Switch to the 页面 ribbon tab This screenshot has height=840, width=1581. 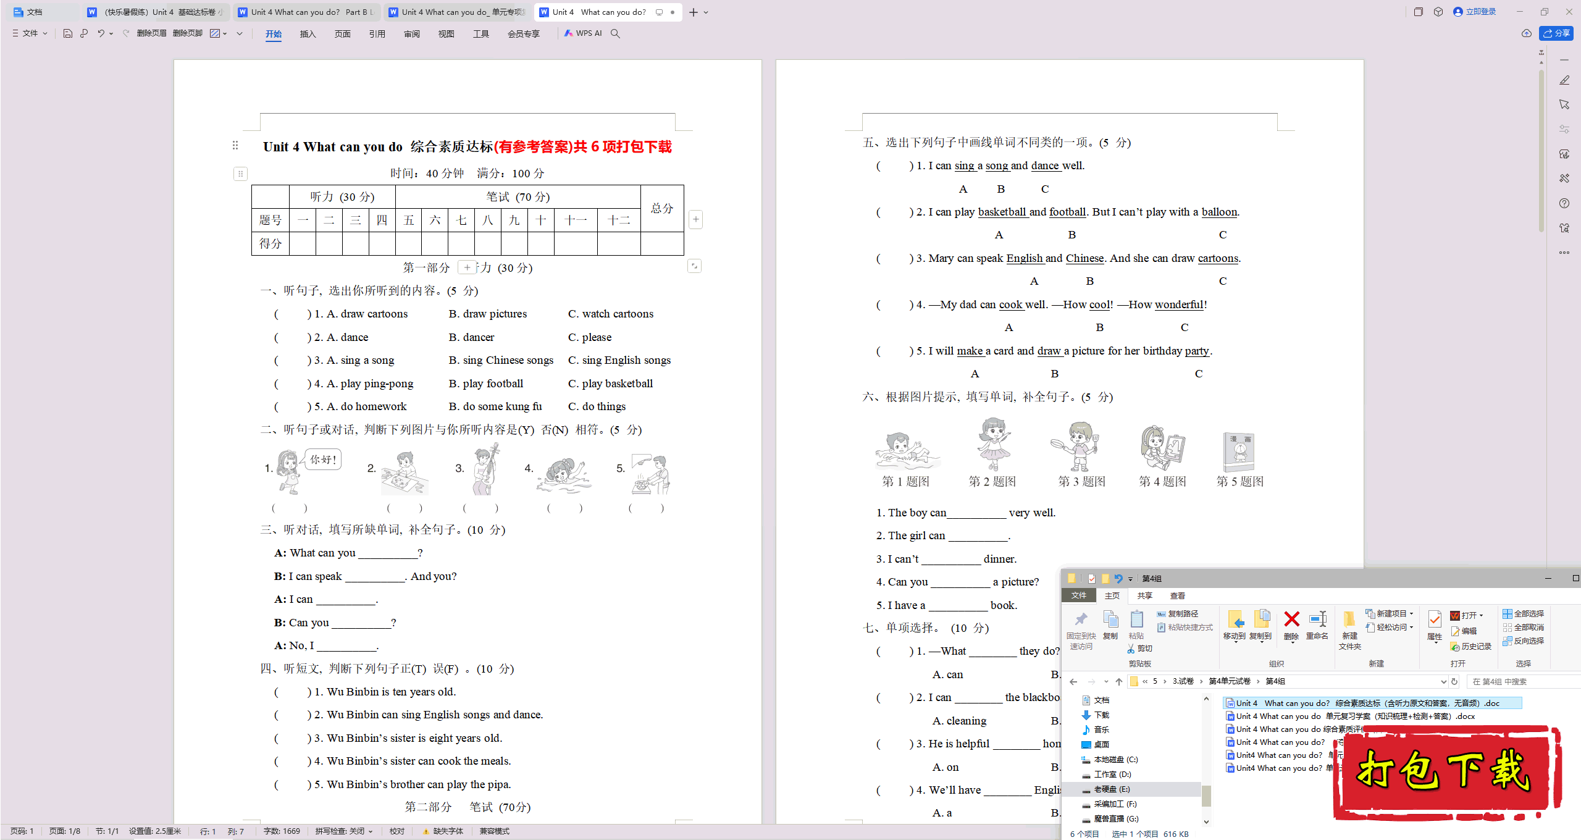[342, 34]
